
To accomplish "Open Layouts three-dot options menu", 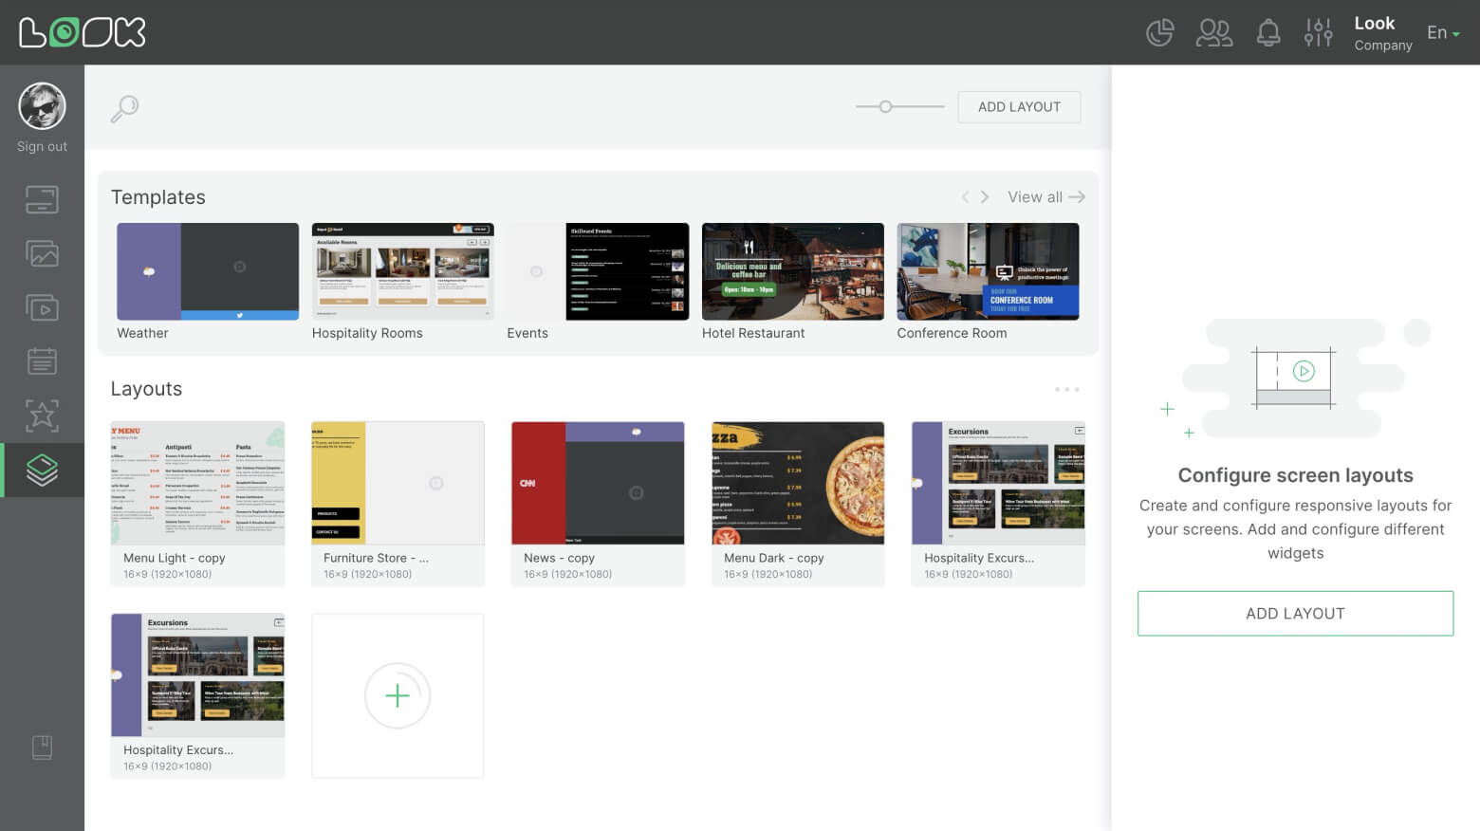I will point(1066,389).
